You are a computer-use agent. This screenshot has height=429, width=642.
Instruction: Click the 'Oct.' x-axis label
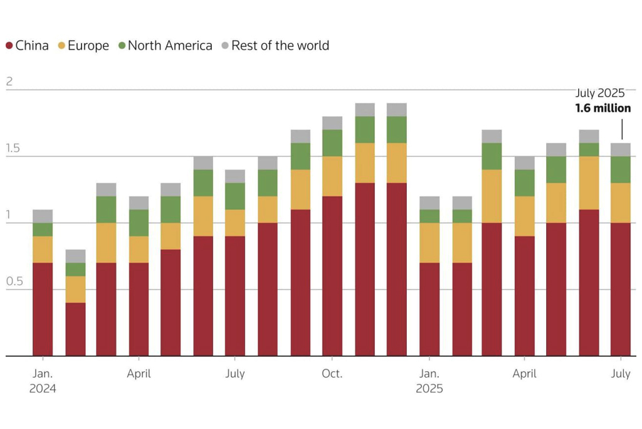332,374
